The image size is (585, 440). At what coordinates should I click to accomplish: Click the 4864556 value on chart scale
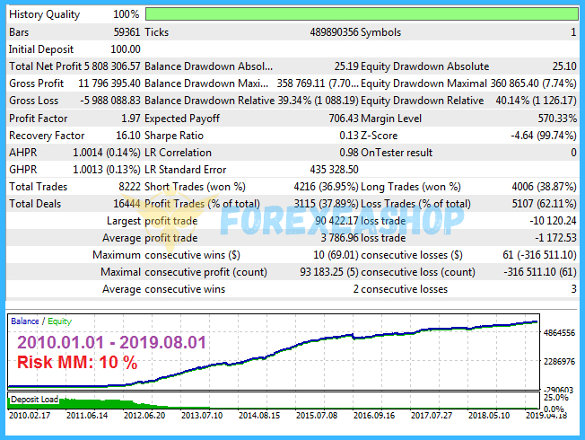click(x=560, y=332)
